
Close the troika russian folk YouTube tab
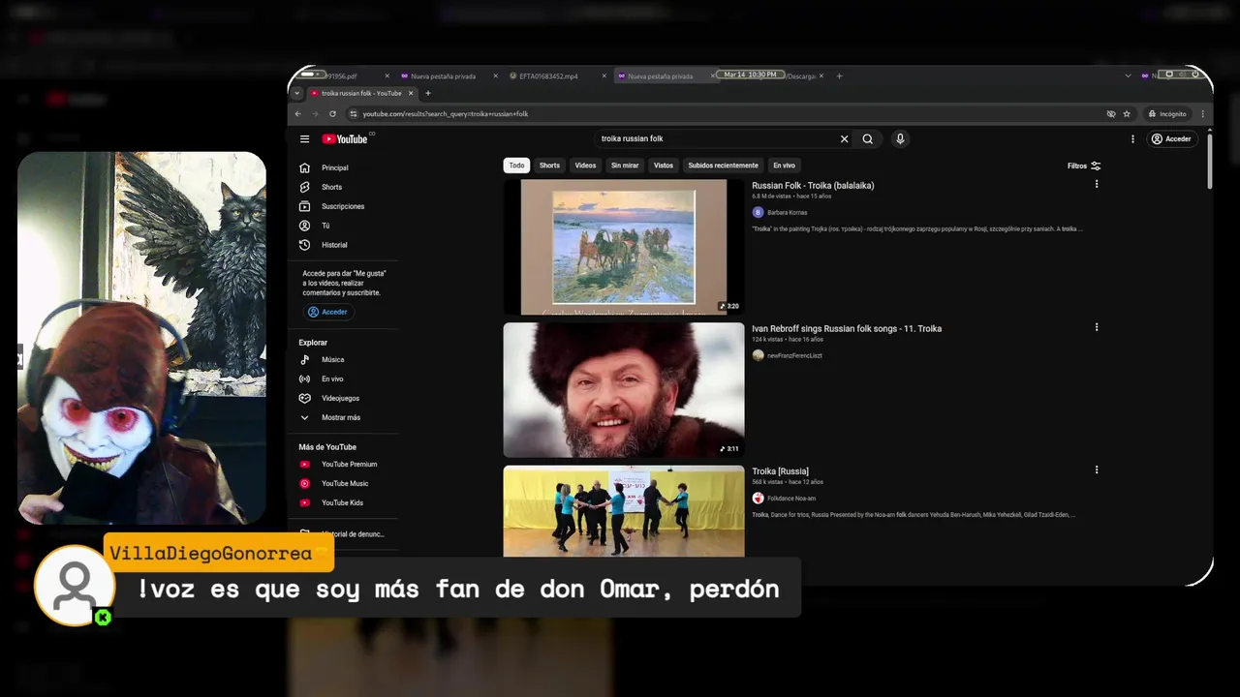coord(411,93)
